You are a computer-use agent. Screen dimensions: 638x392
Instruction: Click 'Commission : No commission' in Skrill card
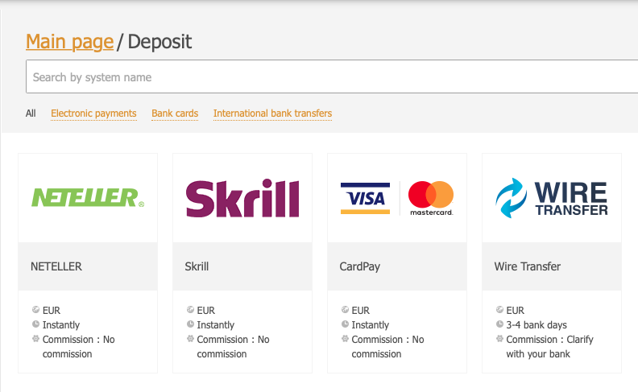point(233,346)
